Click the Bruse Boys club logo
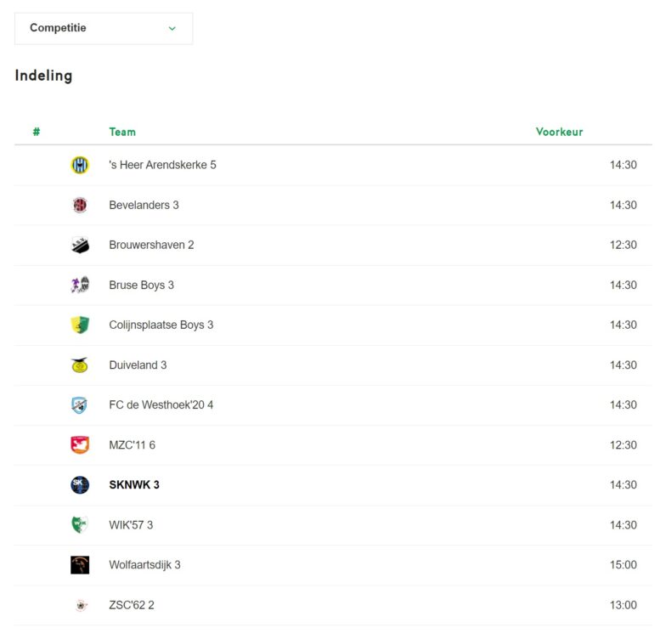The height and width of the screenshot is (639, 660). click(x=80, y=285)
